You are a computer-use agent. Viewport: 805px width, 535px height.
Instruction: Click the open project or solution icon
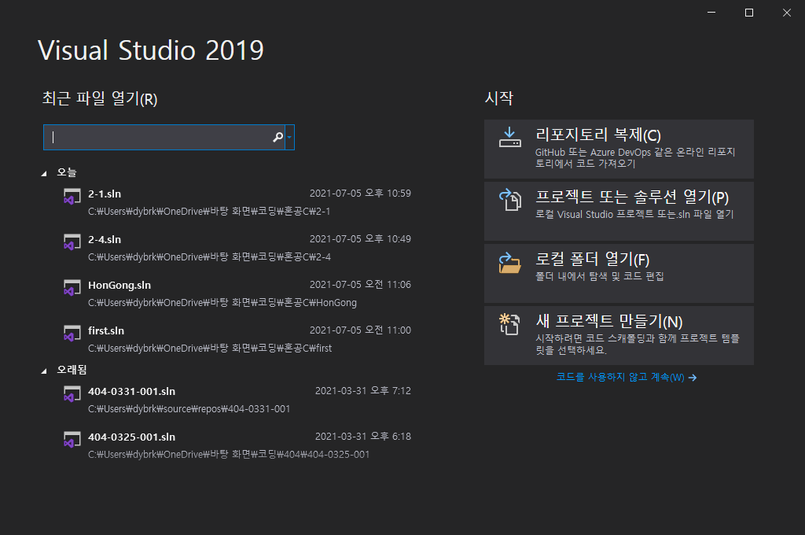(x=509, y=199)
